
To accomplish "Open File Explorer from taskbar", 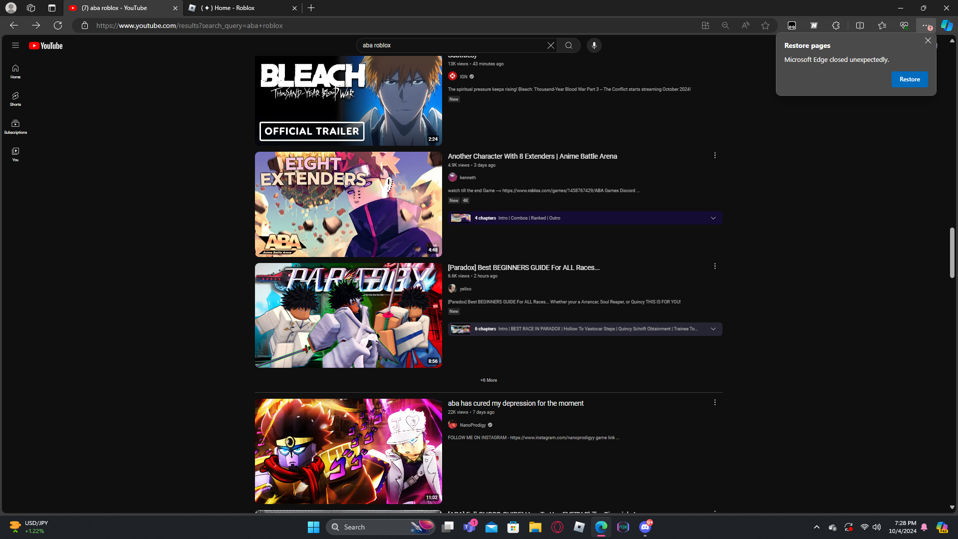I will pos(535,527).
